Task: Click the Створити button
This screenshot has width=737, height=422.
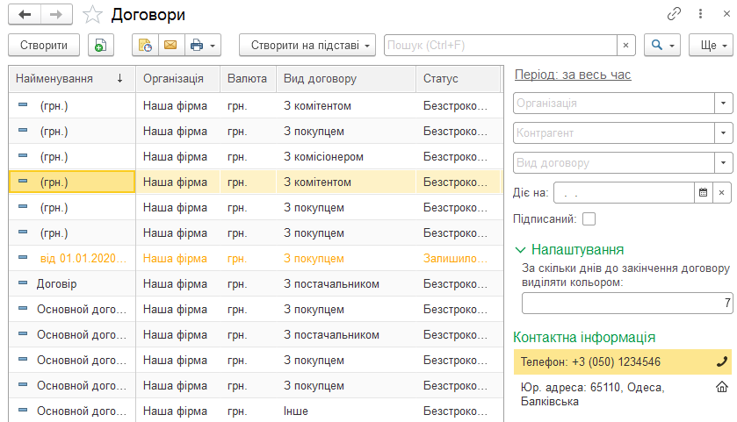Action: [x=44, y=45]
